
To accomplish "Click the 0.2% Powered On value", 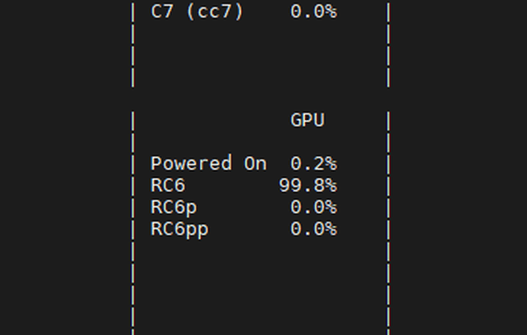I will 313,163.
